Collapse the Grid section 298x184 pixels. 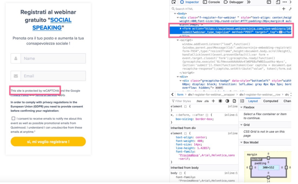[241, 125]
